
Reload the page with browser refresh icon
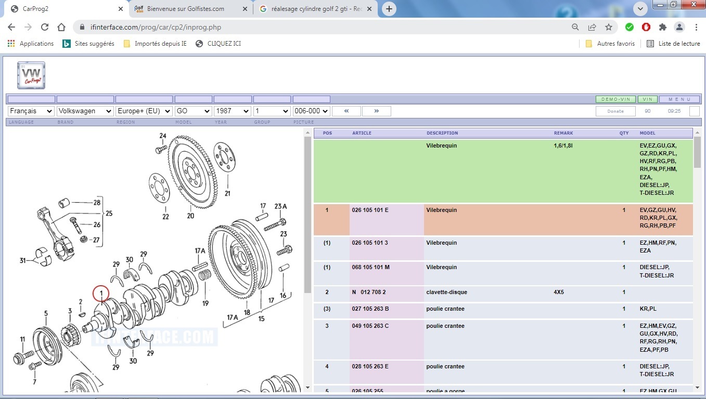point(45,27)
